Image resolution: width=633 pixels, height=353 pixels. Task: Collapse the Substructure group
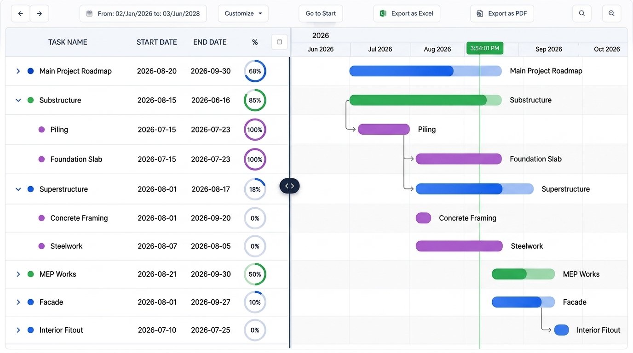click(18, 100)
